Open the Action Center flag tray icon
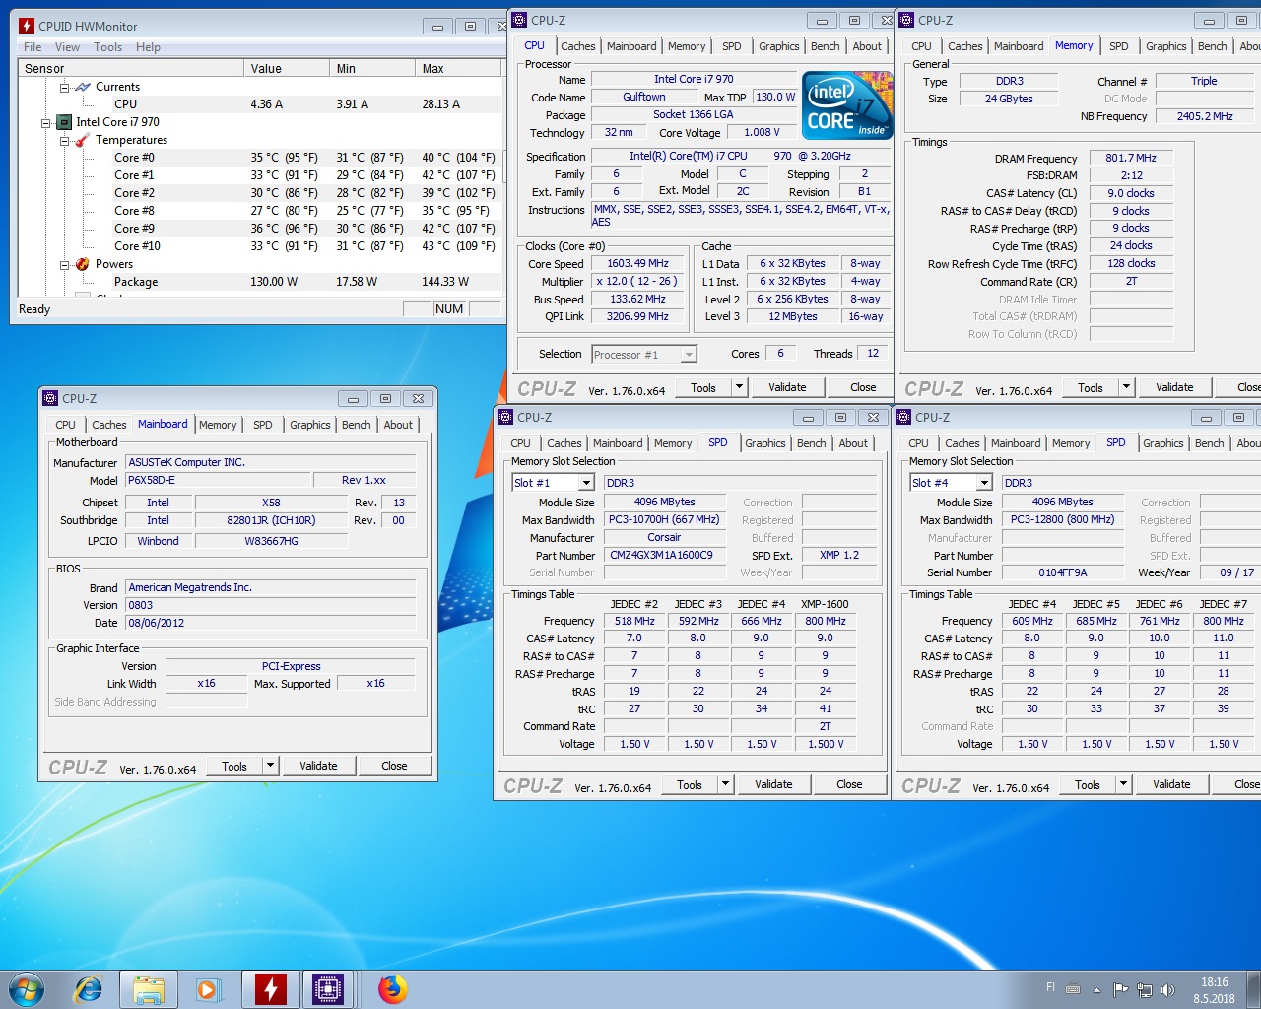Viewport: 1261px width, 1009px height. (x=1120, y=989)
